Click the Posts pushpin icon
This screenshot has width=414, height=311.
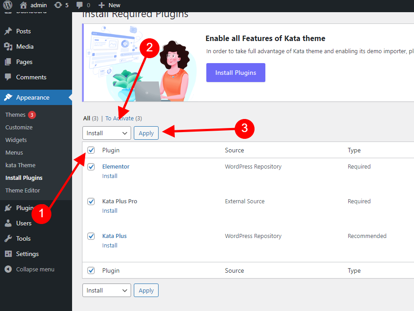pyautogui.click(x=8, y=31)
